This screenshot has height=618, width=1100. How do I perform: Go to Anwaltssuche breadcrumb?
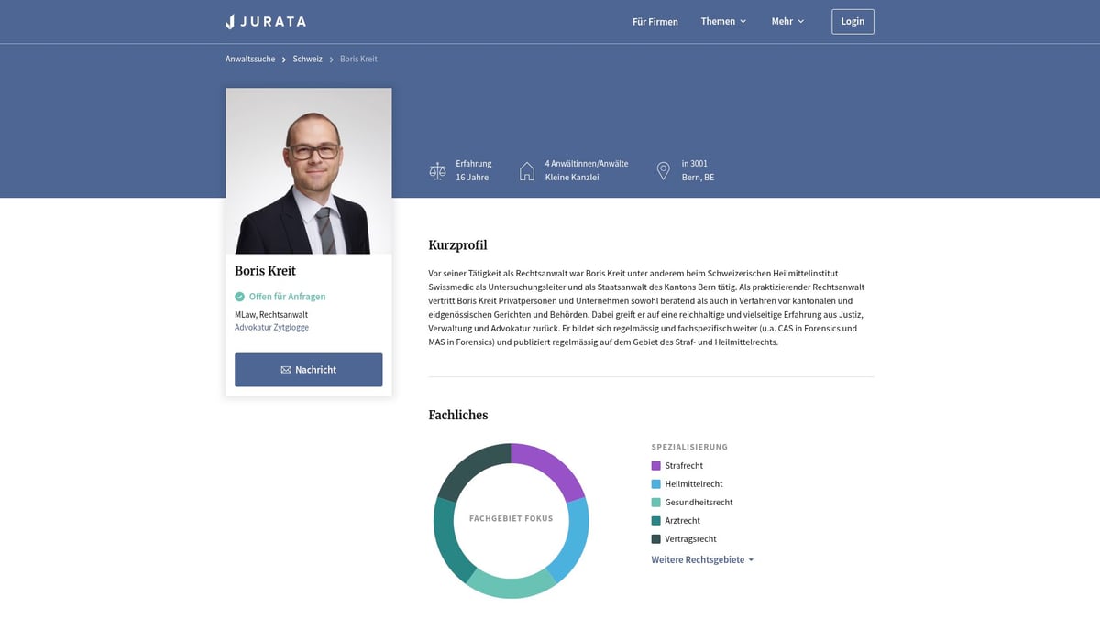[x=250, y=59]
